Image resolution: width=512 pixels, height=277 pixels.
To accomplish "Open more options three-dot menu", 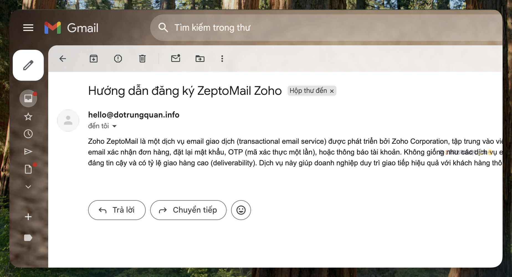I will click(222, 59).
